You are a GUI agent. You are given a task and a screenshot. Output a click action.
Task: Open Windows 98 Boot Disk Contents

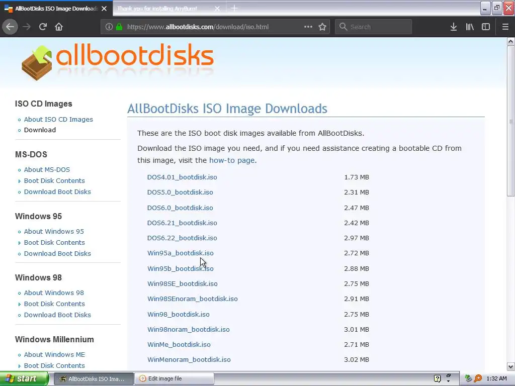(54, 304)
